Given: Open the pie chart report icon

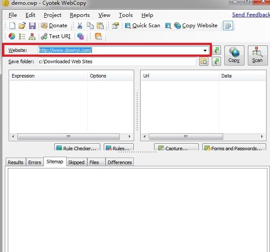Looking at the screenshot, I should tap(12, 36).
